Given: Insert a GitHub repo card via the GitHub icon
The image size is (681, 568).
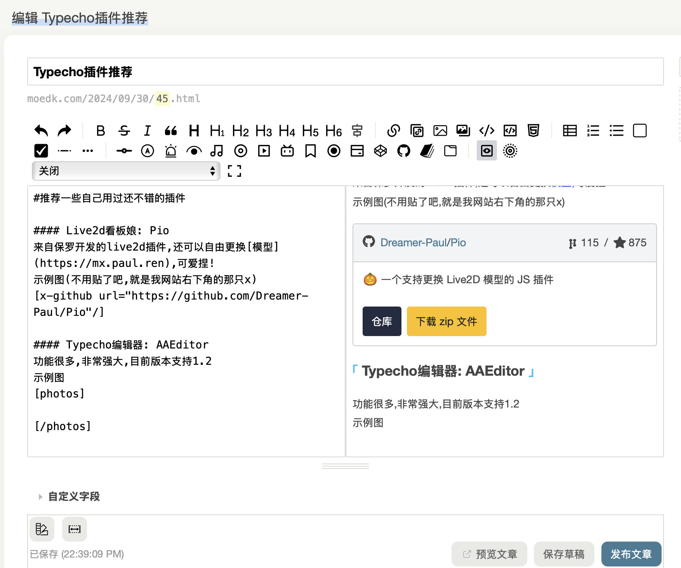Looking at the screenshot, I should (x=404, y=151).
